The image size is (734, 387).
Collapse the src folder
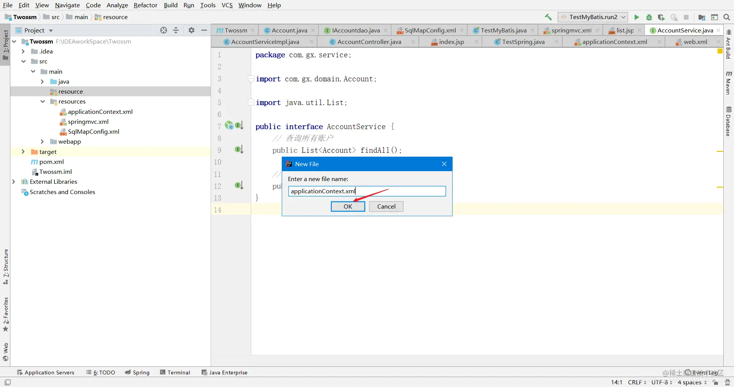tap(23, 61)
